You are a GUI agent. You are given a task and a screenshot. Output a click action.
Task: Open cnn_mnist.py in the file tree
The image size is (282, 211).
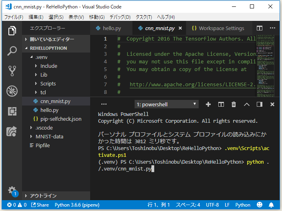click(56, 101)
